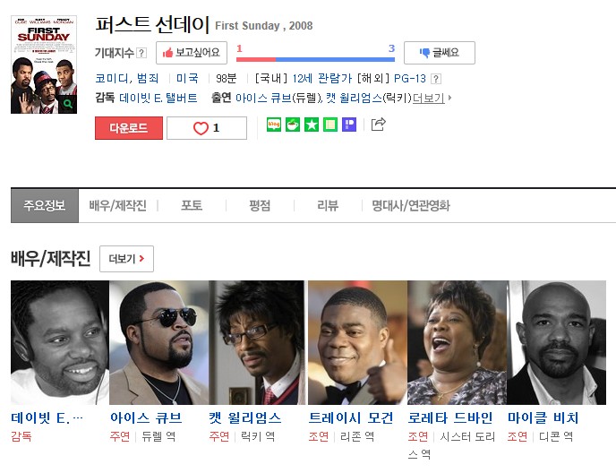This screenshot has height=473, width=616.
Task: Click the purple Pholar share icon
Action: click(x=349, y=125)
